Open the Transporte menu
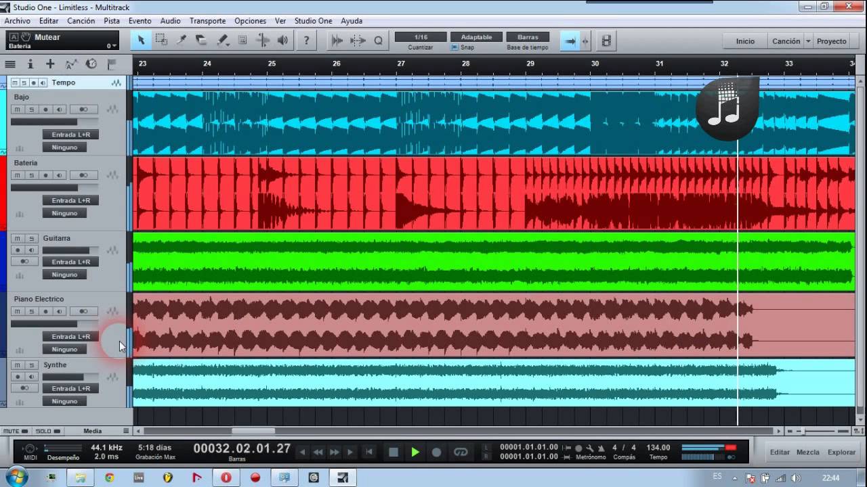867x487 pixels. click(207, 21)
